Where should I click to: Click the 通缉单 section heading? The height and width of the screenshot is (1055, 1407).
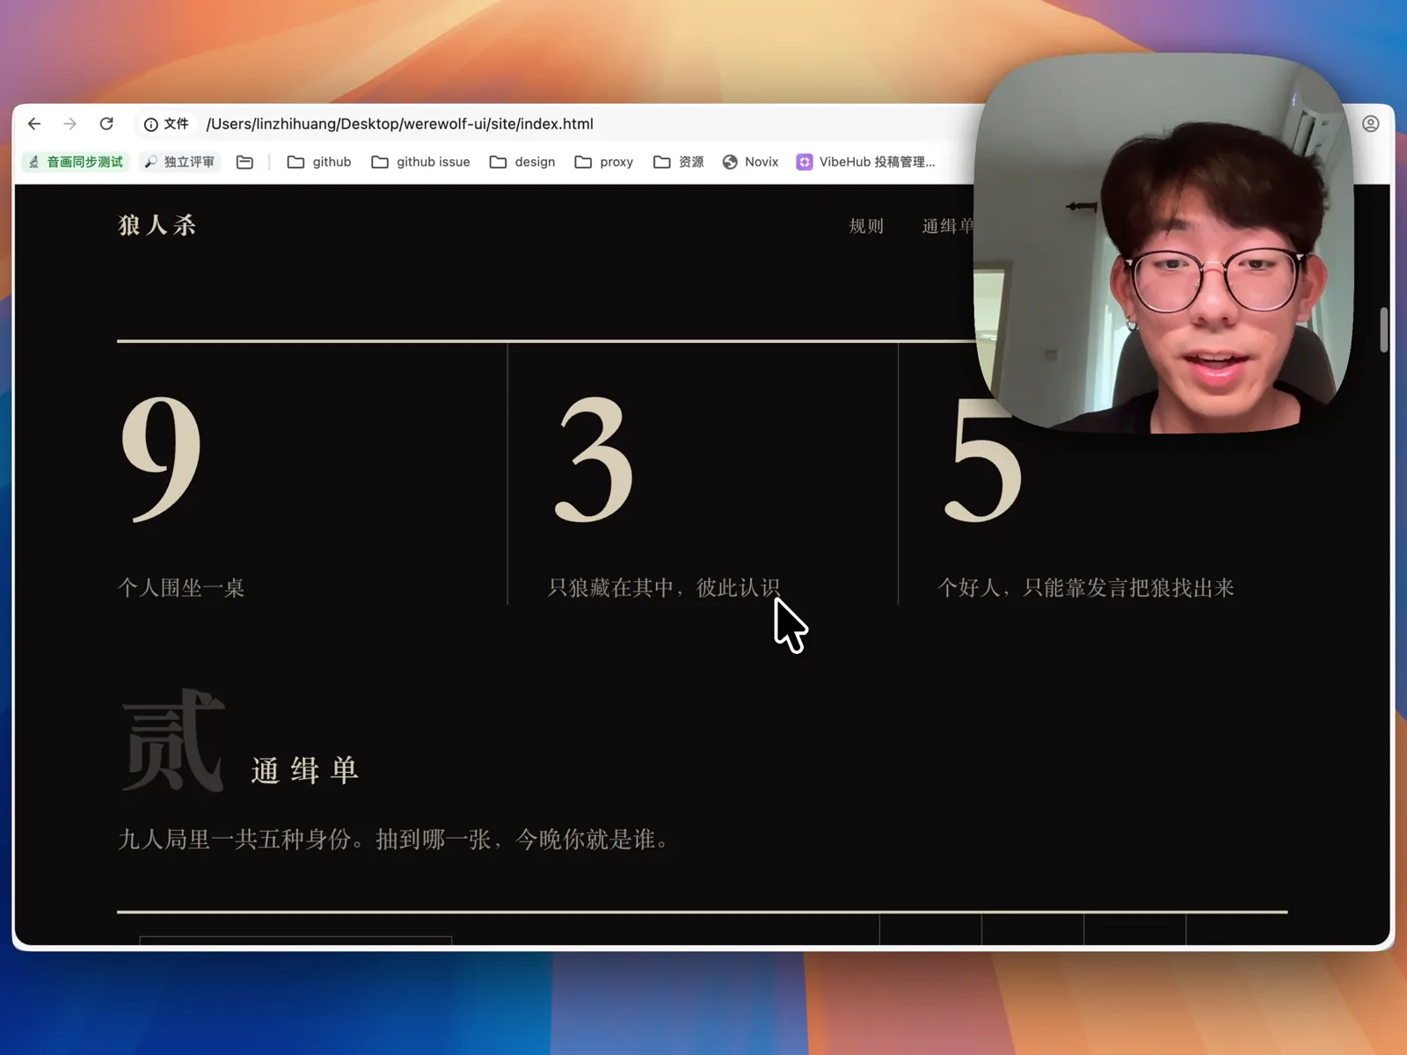[305, 770]
